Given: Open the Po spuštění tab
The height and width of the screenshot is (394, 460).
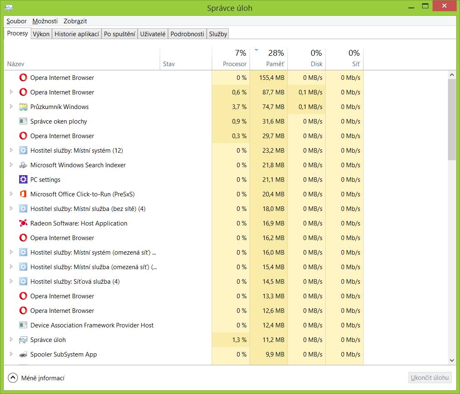Looking at the screenshot, I should (x=120, y=34).
